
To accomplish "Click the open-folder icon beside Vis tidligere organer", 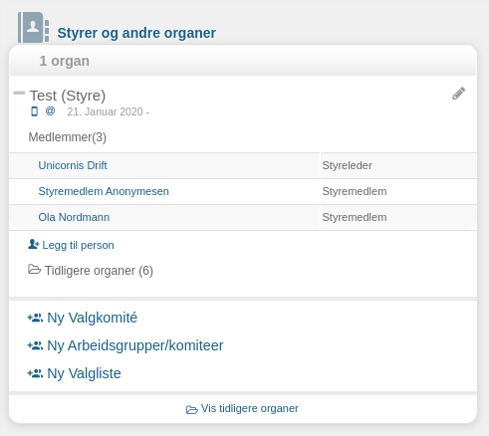I will pyautogui.click(x=192, y=409).
